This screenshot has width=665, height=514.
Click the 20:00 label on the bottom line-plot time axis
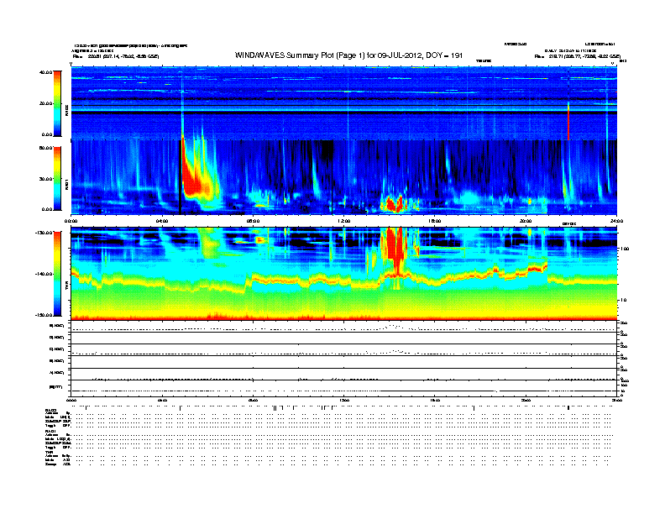[526, 400]
